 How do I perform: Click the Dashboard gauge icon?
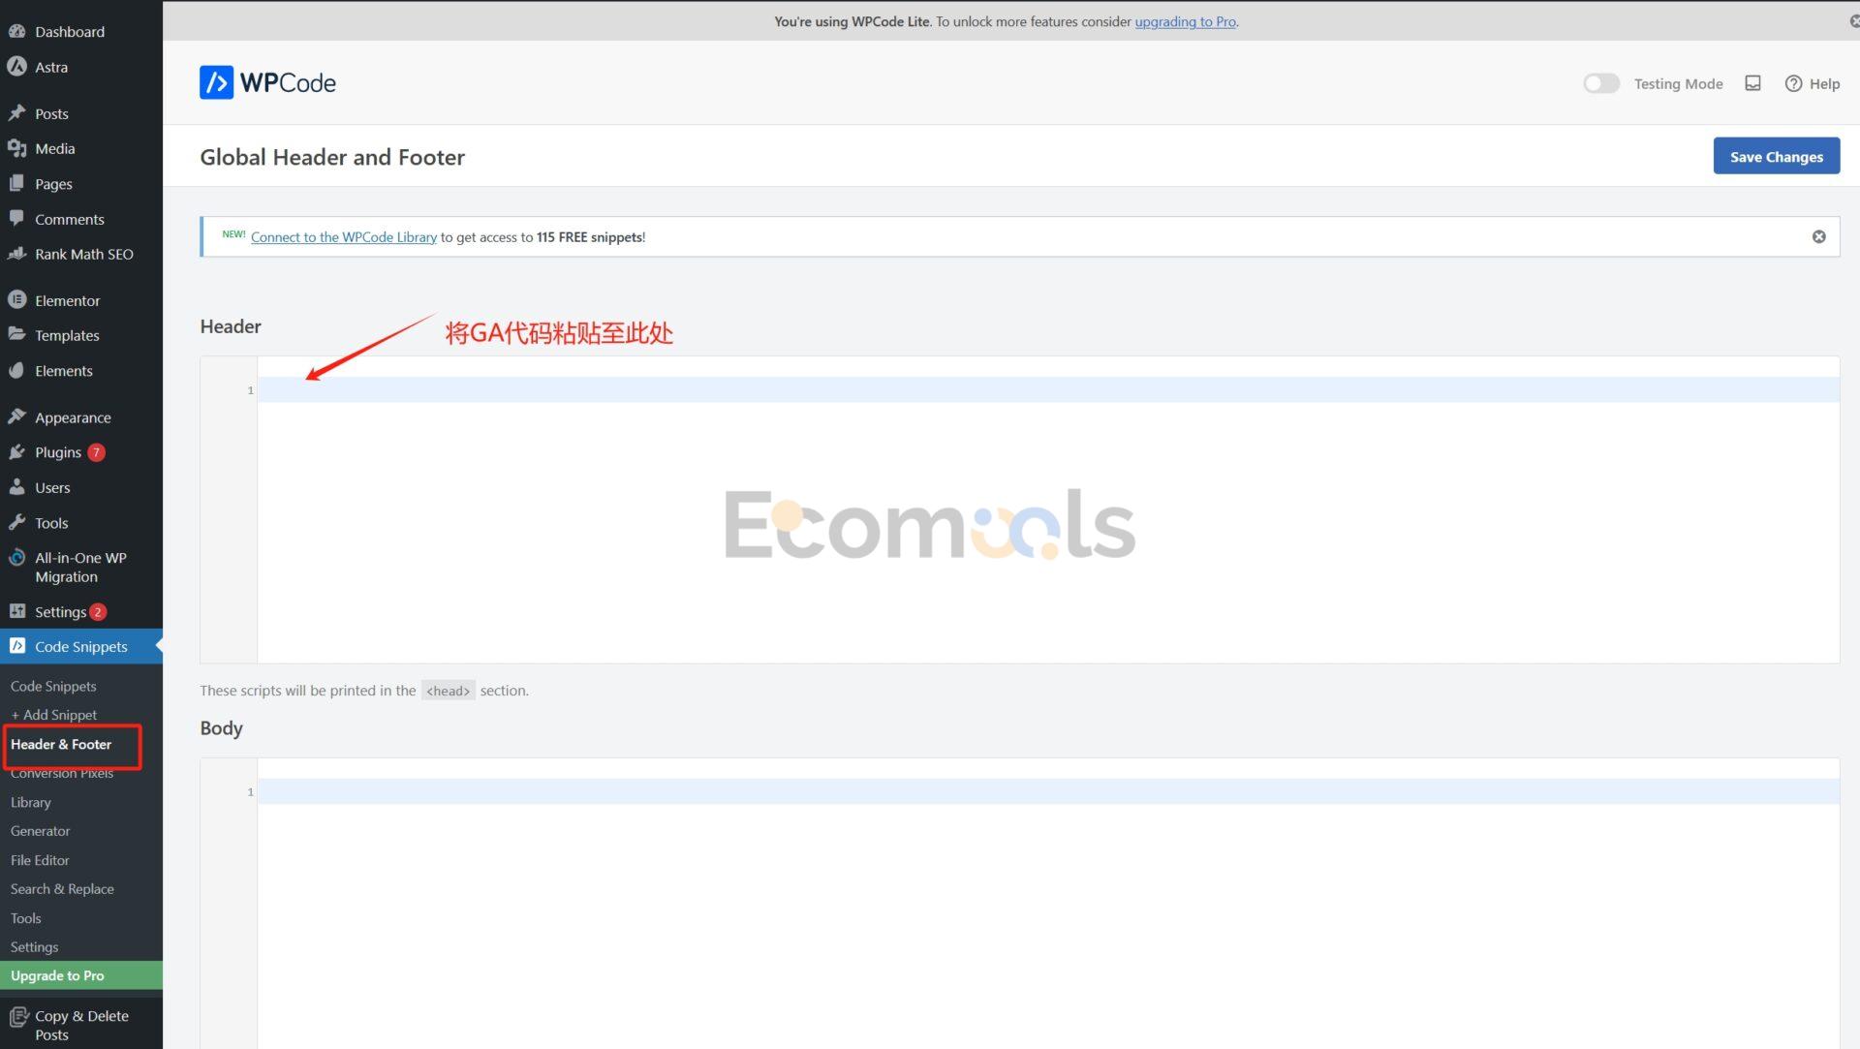[16, 31]
